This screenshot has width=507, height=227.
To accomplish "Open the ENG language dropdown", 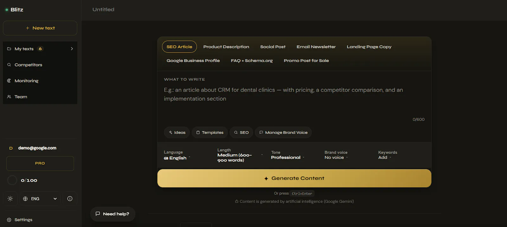I will [40, 199].
